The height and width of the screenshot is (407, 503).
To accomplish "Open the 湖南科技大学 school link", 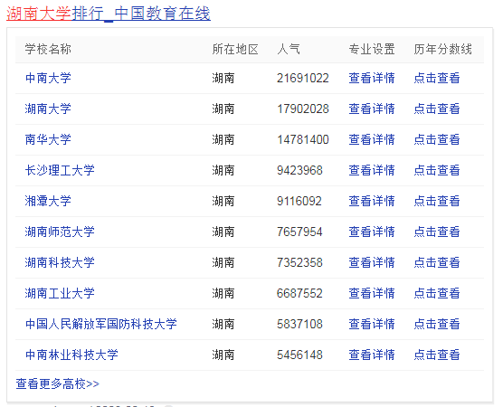I will [60, 262].
